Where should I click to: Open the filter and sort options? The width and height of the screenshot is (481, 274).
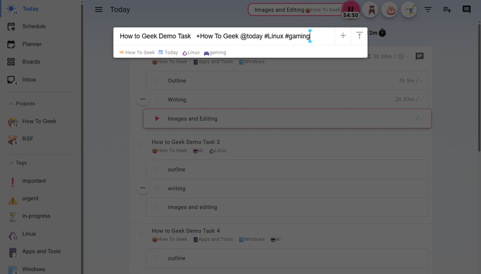click(428, 10)
